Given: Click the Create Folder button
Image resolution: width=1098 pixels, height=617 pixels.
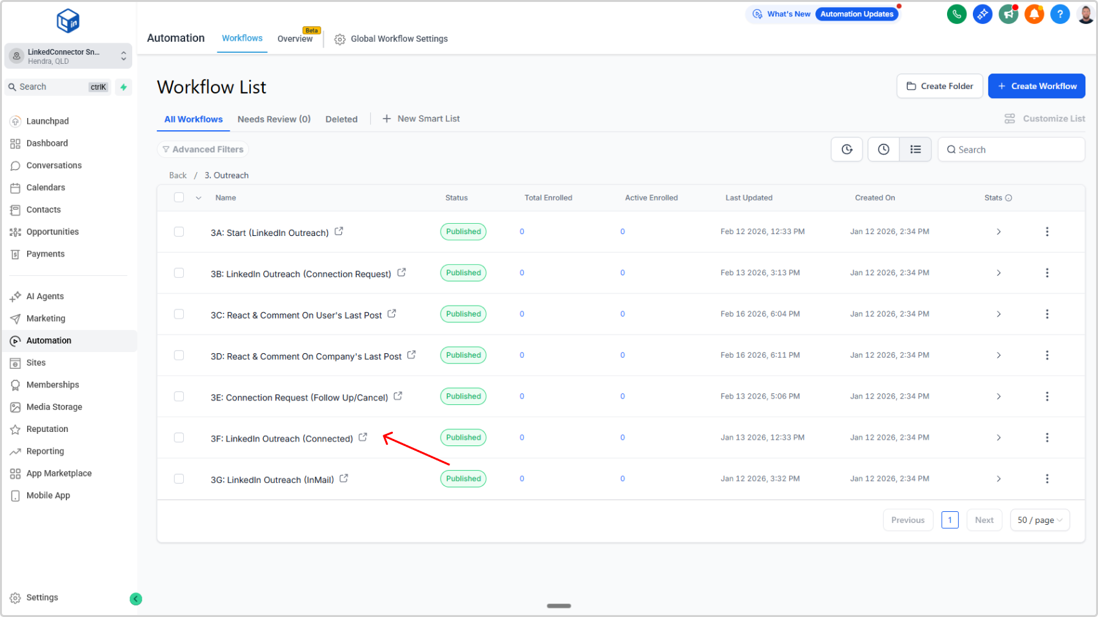Looking at the screenshot, I should coord(939,86).
